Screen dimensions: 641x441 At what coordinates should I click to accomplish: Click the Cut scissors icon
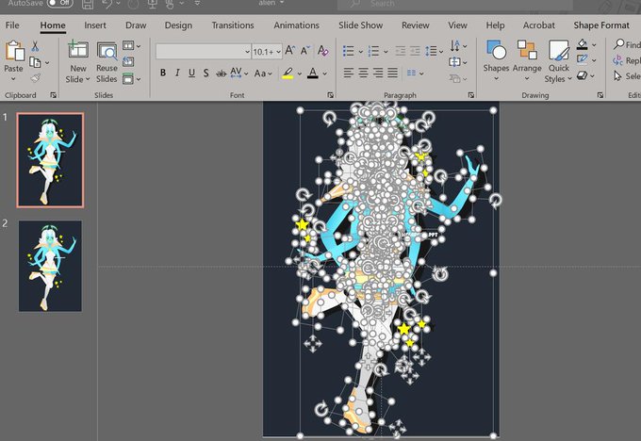point(35,46)
